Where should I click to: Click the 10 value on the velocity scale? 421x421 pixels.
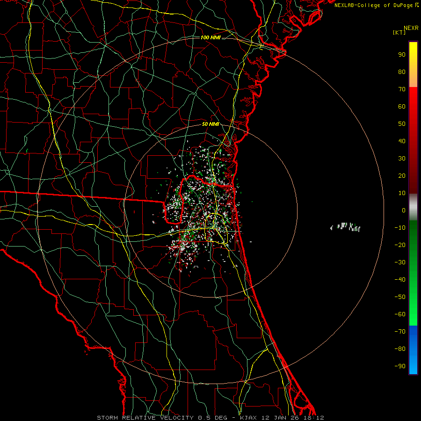[402, 193]
